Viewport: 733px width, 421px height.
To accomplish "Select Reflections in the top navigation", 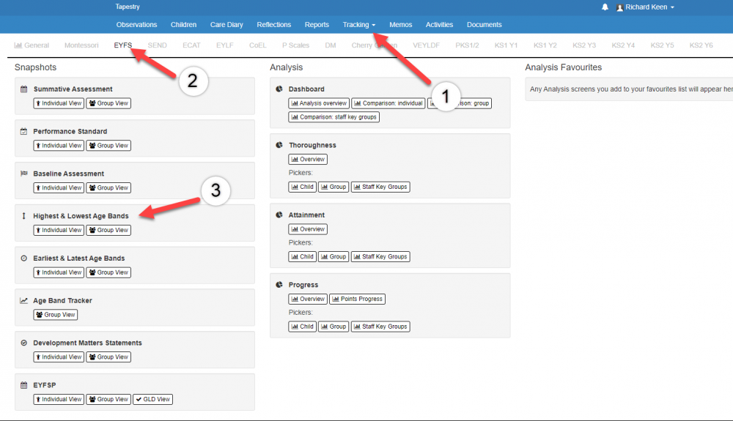I will coord(274,25).
